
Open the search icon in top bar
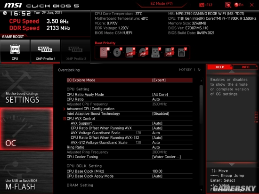click(x=228, y=5)
